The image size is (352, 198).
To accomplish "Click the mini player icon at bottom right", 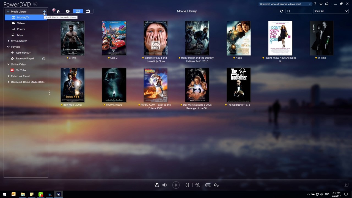I will tap(346, 185).
